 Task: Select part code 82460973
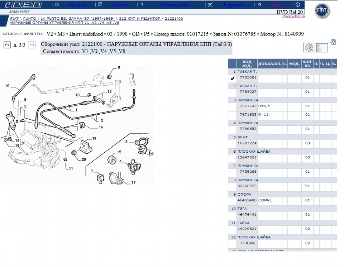pyautogui.click(x=247, y=186)
